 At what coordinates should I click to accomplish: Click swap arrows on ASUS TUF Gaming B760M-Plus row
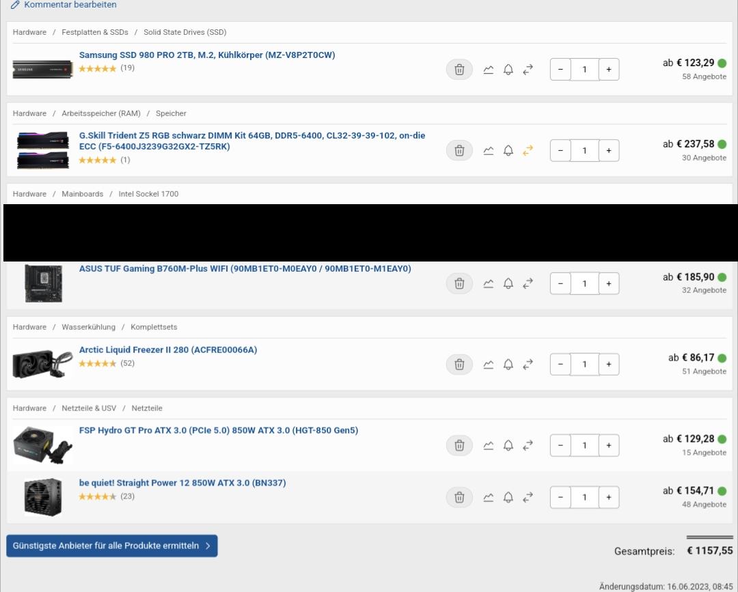click(528, 283)
